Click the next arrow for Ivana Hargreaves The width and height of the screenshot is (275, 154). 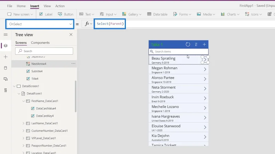pyautogui.click(x=205, y=118)
